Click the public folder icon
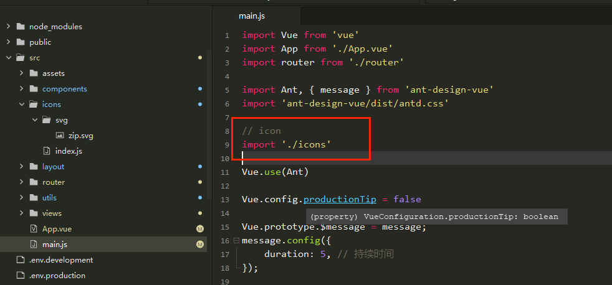This screenshot has width=612, height=285. click(21, 42)
